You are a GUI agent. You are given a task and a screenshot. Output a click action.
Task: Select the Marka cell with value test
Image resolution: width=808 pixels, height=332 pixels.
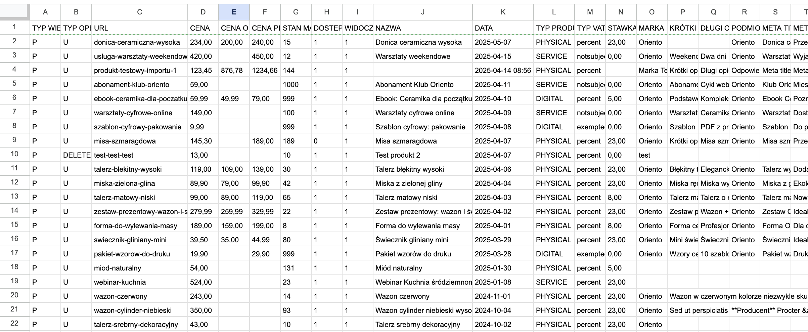tap(652, 155)
